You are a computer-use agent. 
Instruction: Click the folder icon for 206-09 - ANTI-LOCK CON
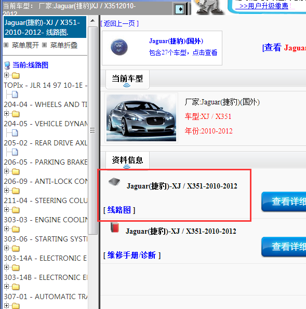click(16, 171)
